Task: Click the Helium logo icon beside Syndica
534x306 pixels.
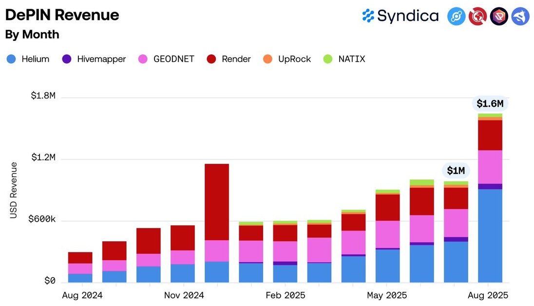Action: pyautogui.click(x=457, y=16)
